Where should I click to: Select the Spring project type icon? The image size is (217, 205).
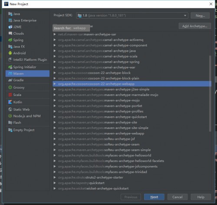[10, 40]
